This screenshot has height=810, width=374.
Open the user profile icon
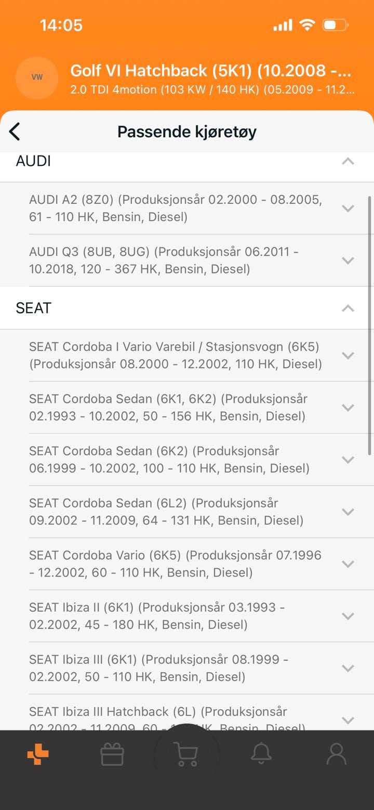click(x=336, y=754)
